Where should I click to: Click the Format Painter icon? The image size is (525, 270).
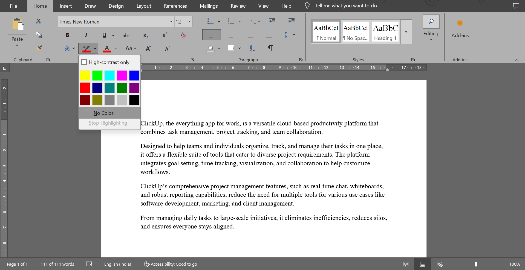[39, 48]
